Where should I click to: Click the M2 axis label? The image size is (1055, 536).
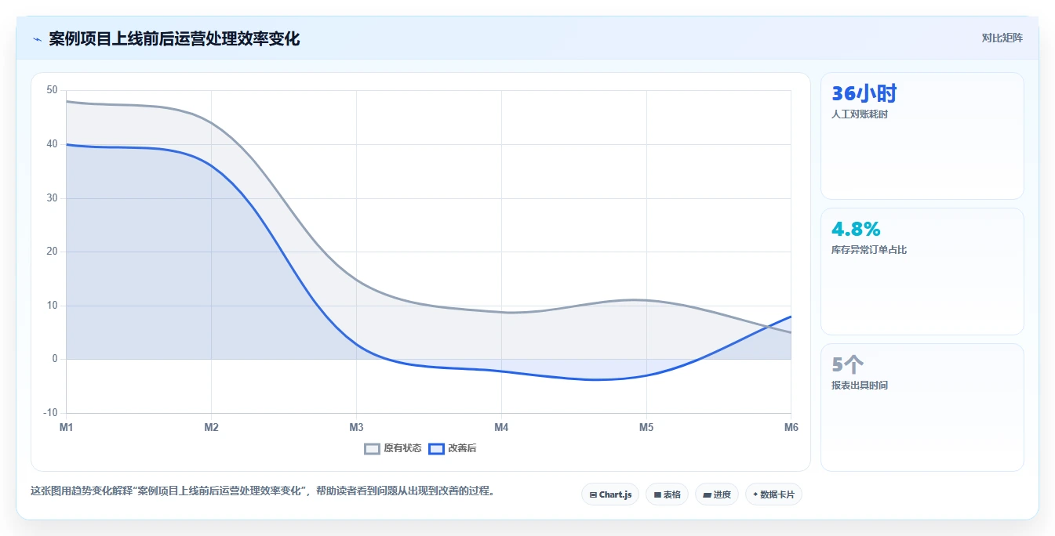click(211, 427)
